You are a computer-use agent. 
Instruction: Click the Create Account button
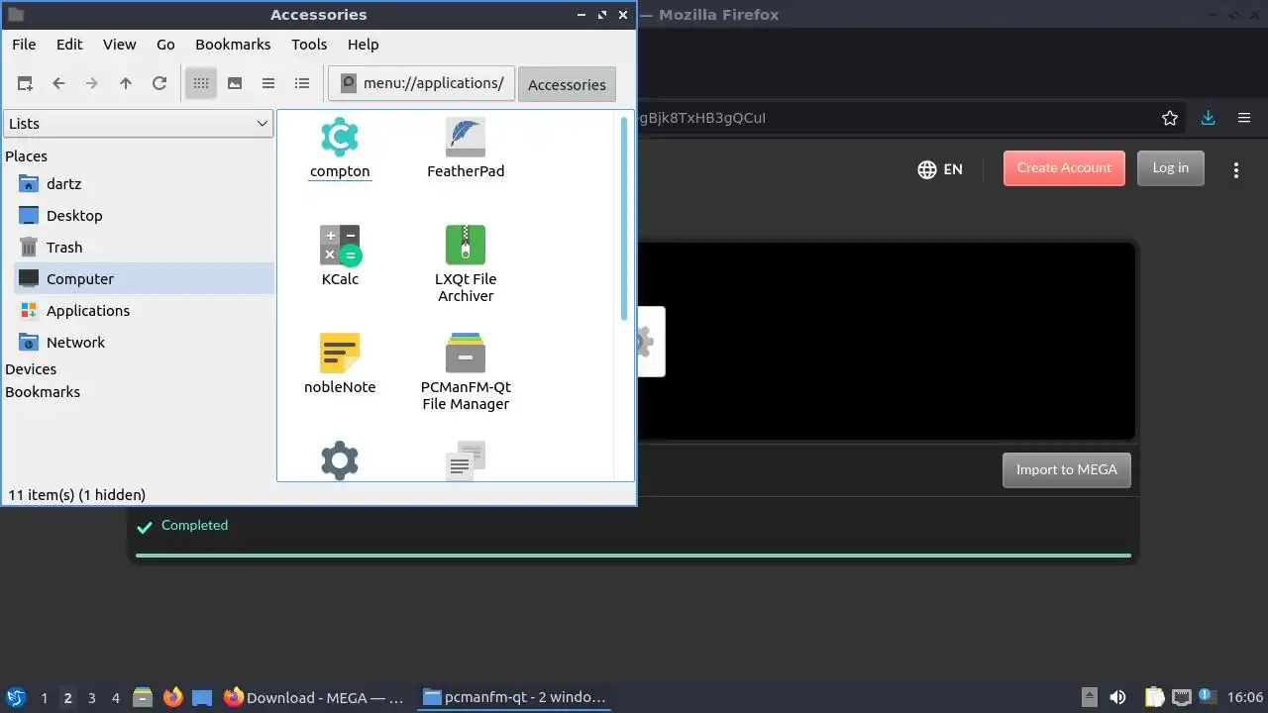click(x=1064, y=168)
